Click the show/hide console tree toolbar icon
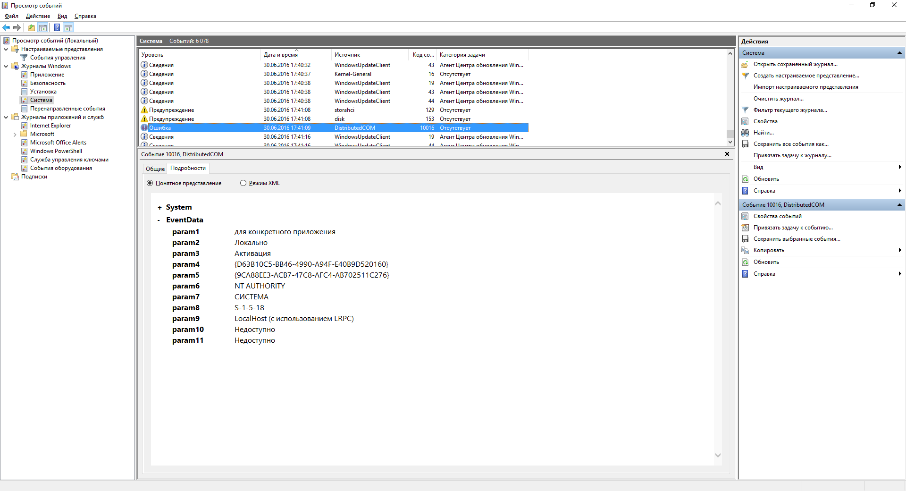Image resolution: width=906 pixels, height=491 pixels. tap(43, 27)
